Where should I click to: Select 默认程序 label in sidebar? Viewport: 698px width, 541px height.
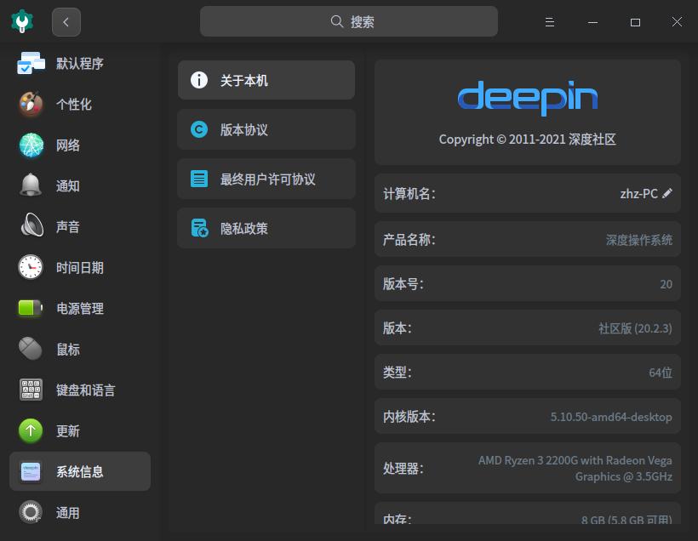(80, 63)
